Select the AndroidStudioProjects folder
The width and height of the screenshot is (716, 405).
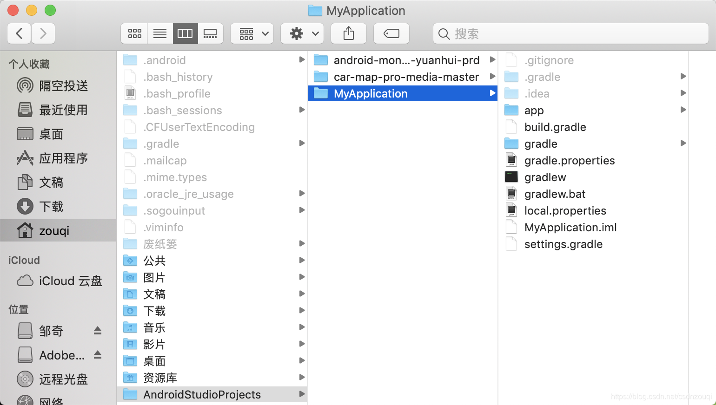[212, 394]
